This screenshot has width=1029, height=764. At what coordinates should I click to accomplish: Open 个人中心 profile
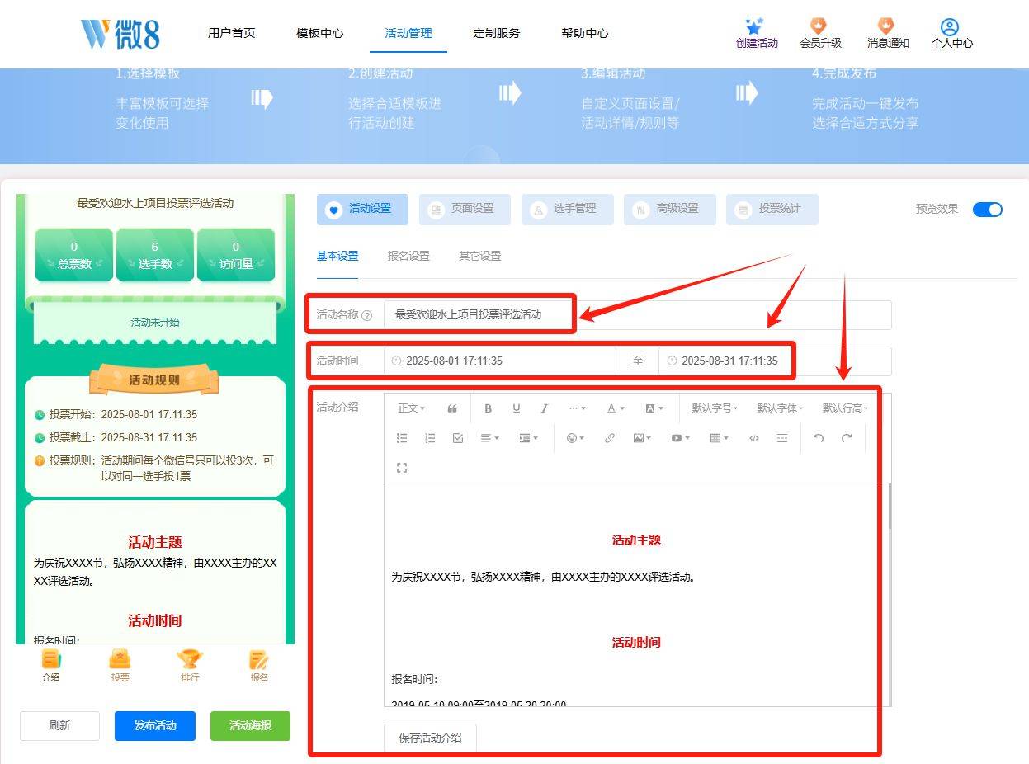click(951, 33)
